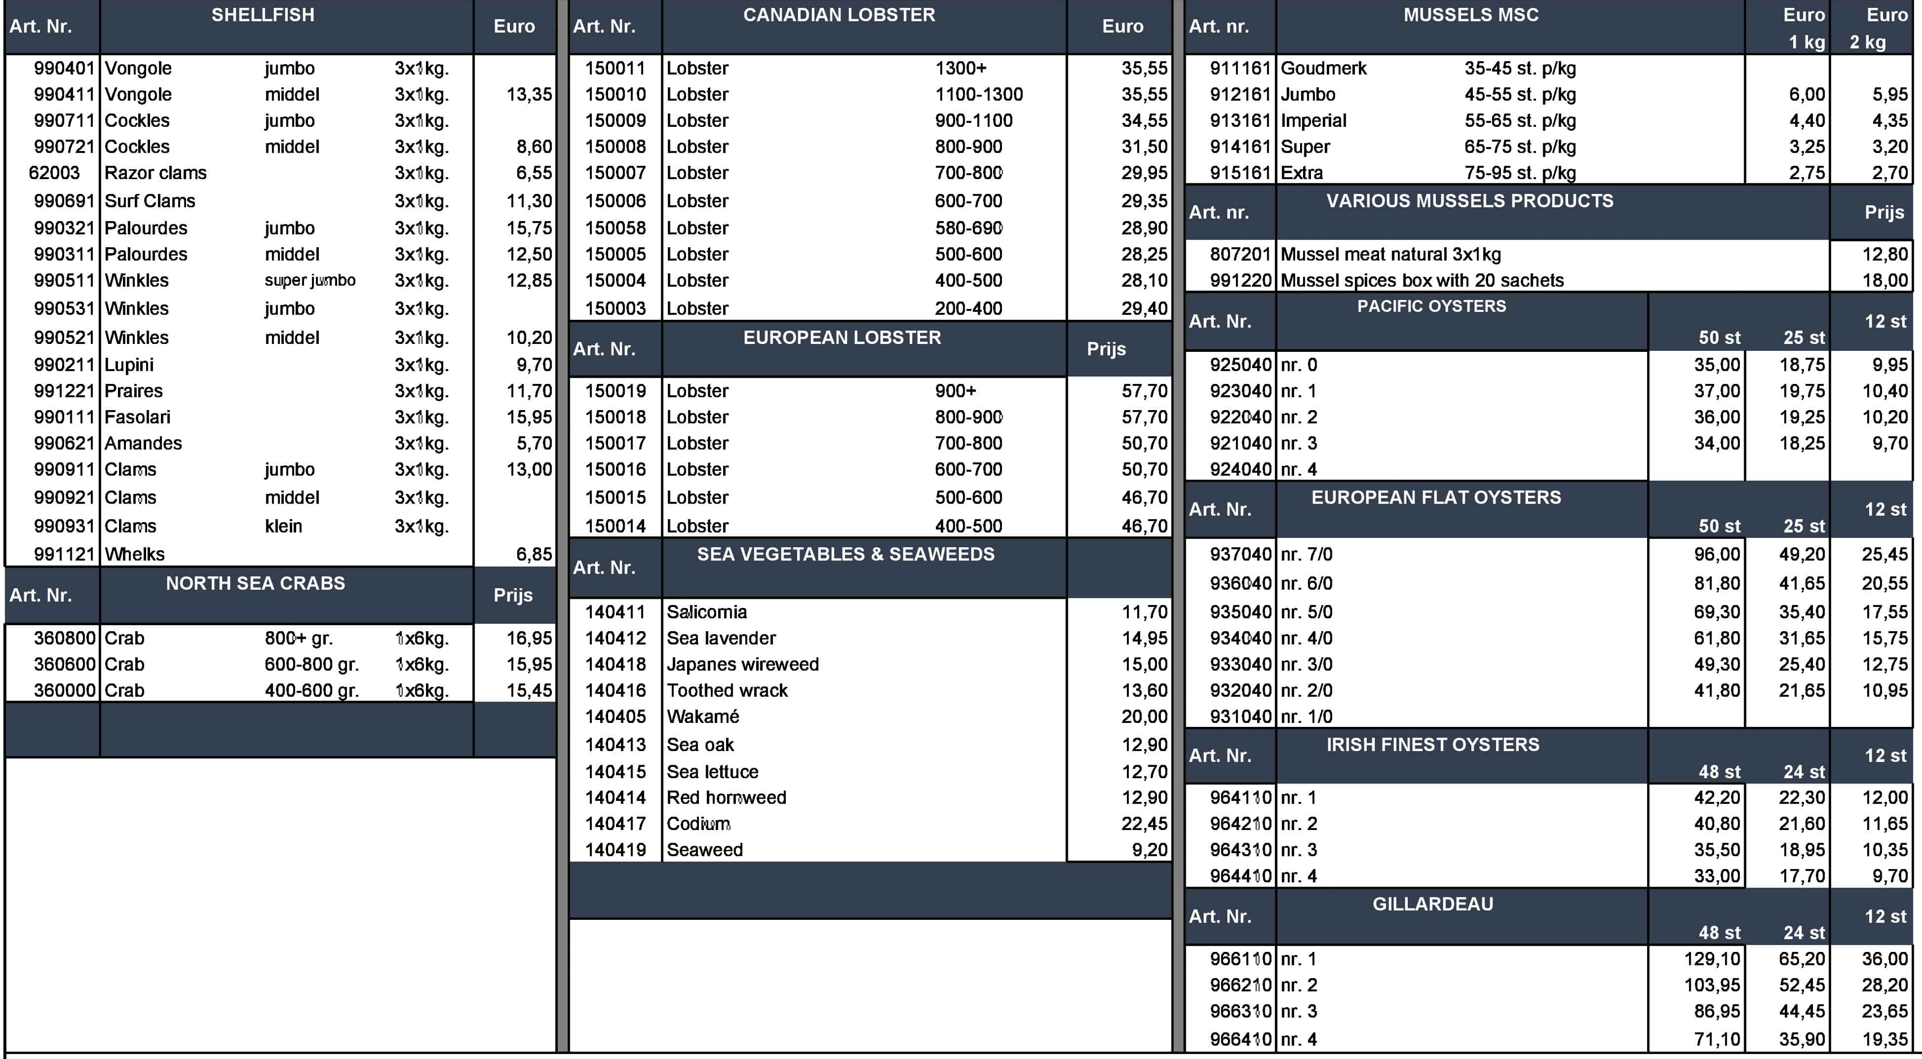The width and height of the screenshot is (1922, 1059).
Task: Click the Lupini product name
Action: click(x=128, y=365)
